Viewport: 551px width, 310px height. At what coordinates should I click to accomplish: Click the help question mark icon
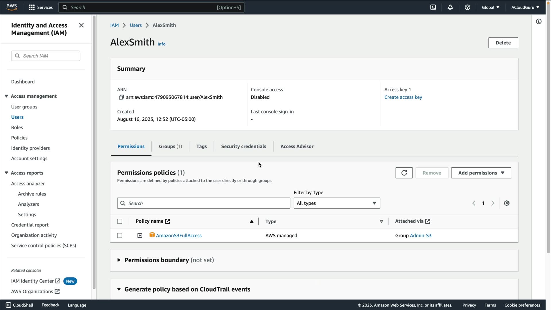467,7
